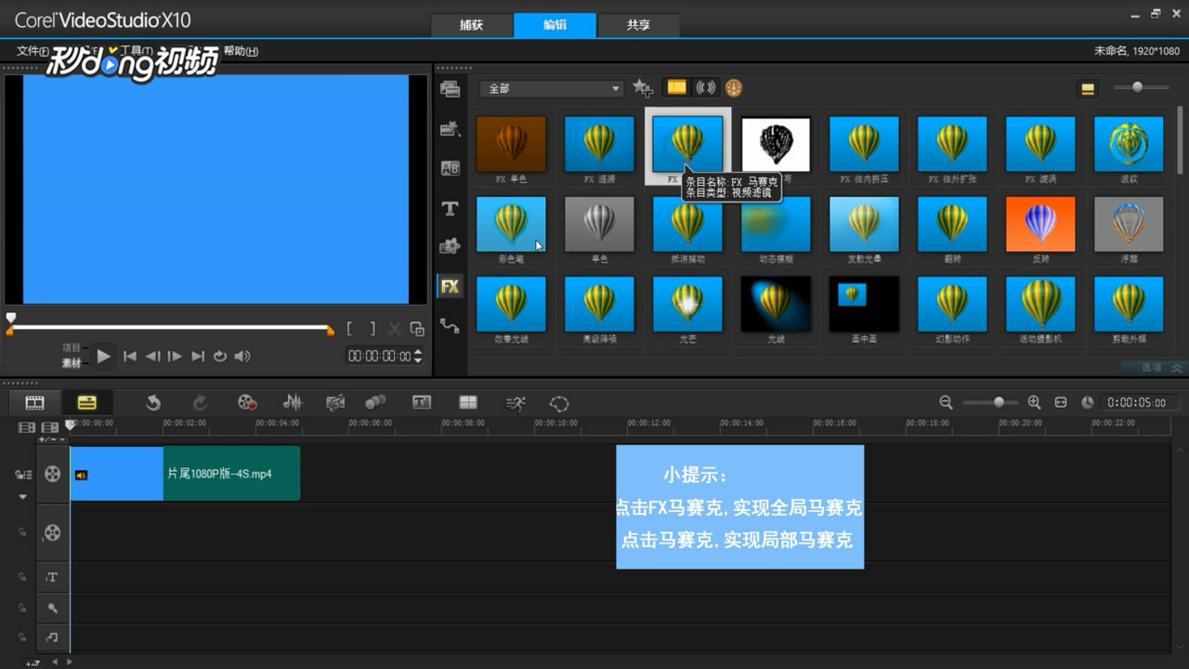The width and height of the screenshot is (1189, 669).
Task: Open the Auto Music tool
Action: coord(335,402)
